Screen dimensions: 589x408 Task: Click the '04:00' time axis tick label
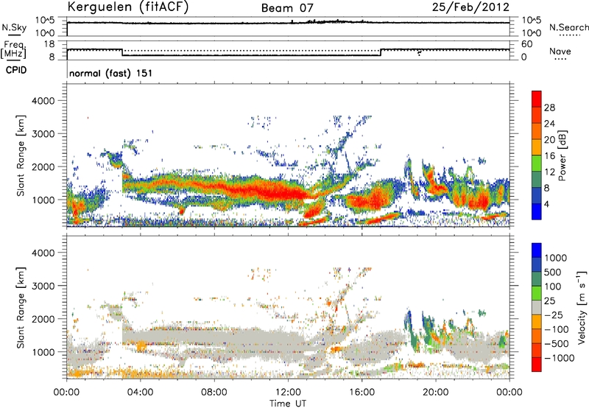click(x=140, y=393)
